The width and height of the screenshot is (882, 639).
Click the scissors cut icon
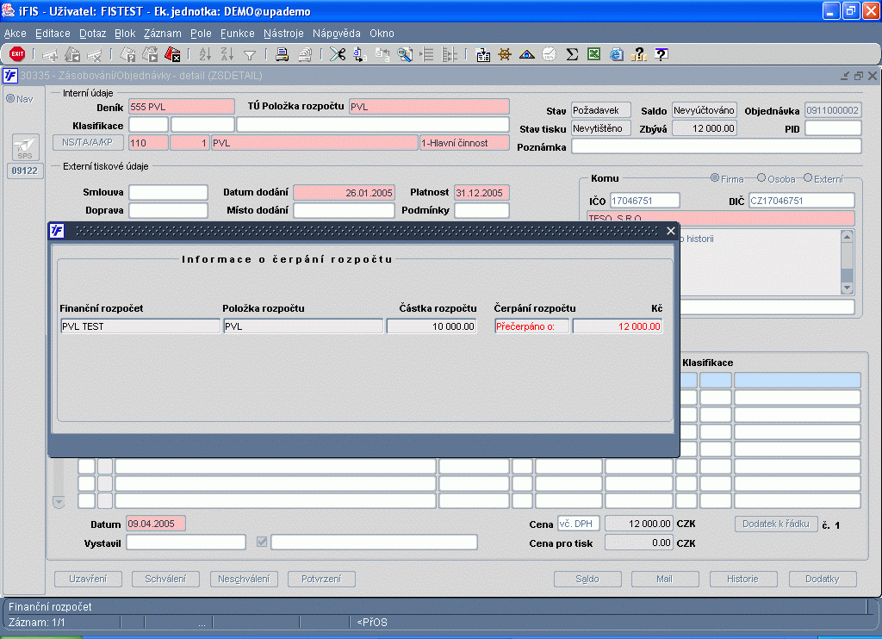[338, 54]
